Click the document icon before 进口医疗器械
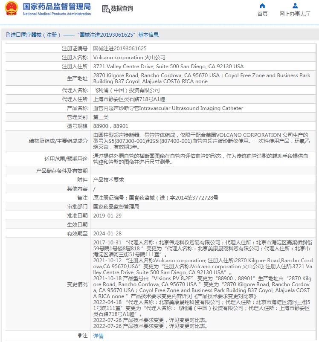 tap(8, 35)
